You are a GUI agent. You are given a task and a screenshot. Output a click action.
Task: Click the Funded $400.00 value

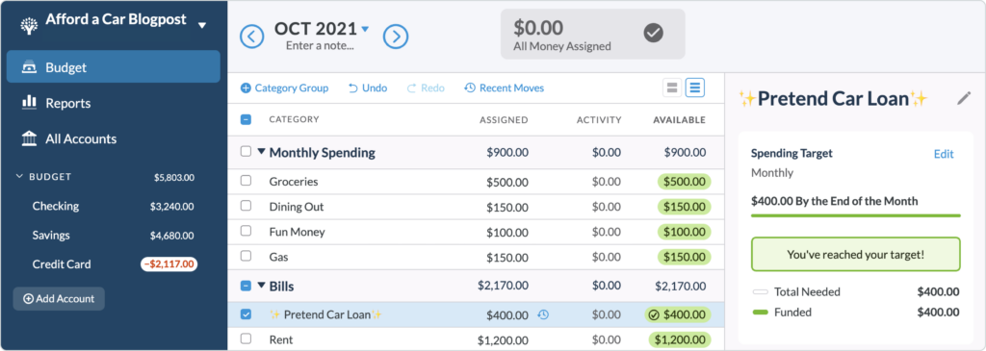click(x=938, y=313)
